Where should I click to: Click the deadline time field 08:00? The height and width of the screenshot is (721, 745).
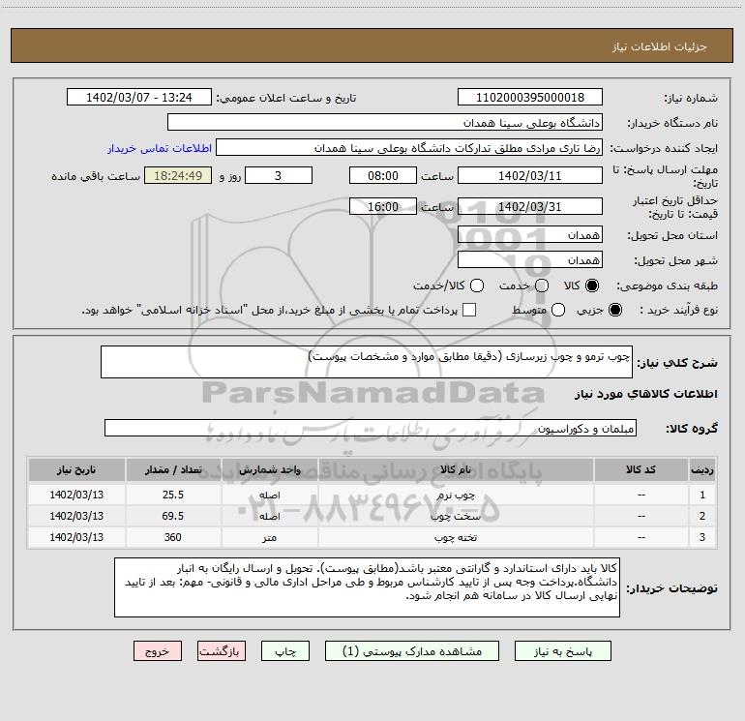click(383, 176)
